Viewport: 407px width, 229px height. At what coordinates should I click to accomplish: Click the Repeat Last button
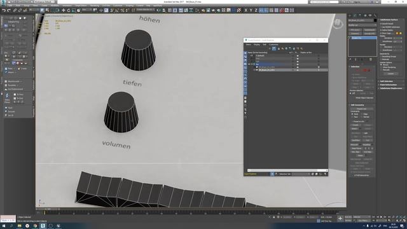(361, 109)
